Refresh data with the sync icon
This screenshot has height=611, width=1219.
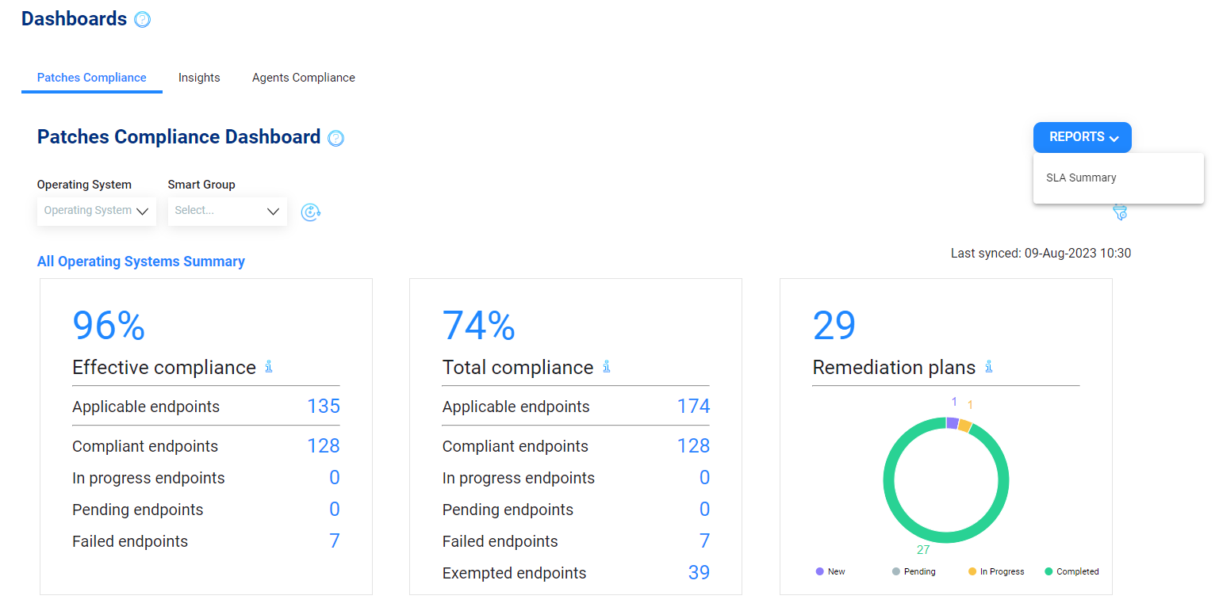pos(310,212)
